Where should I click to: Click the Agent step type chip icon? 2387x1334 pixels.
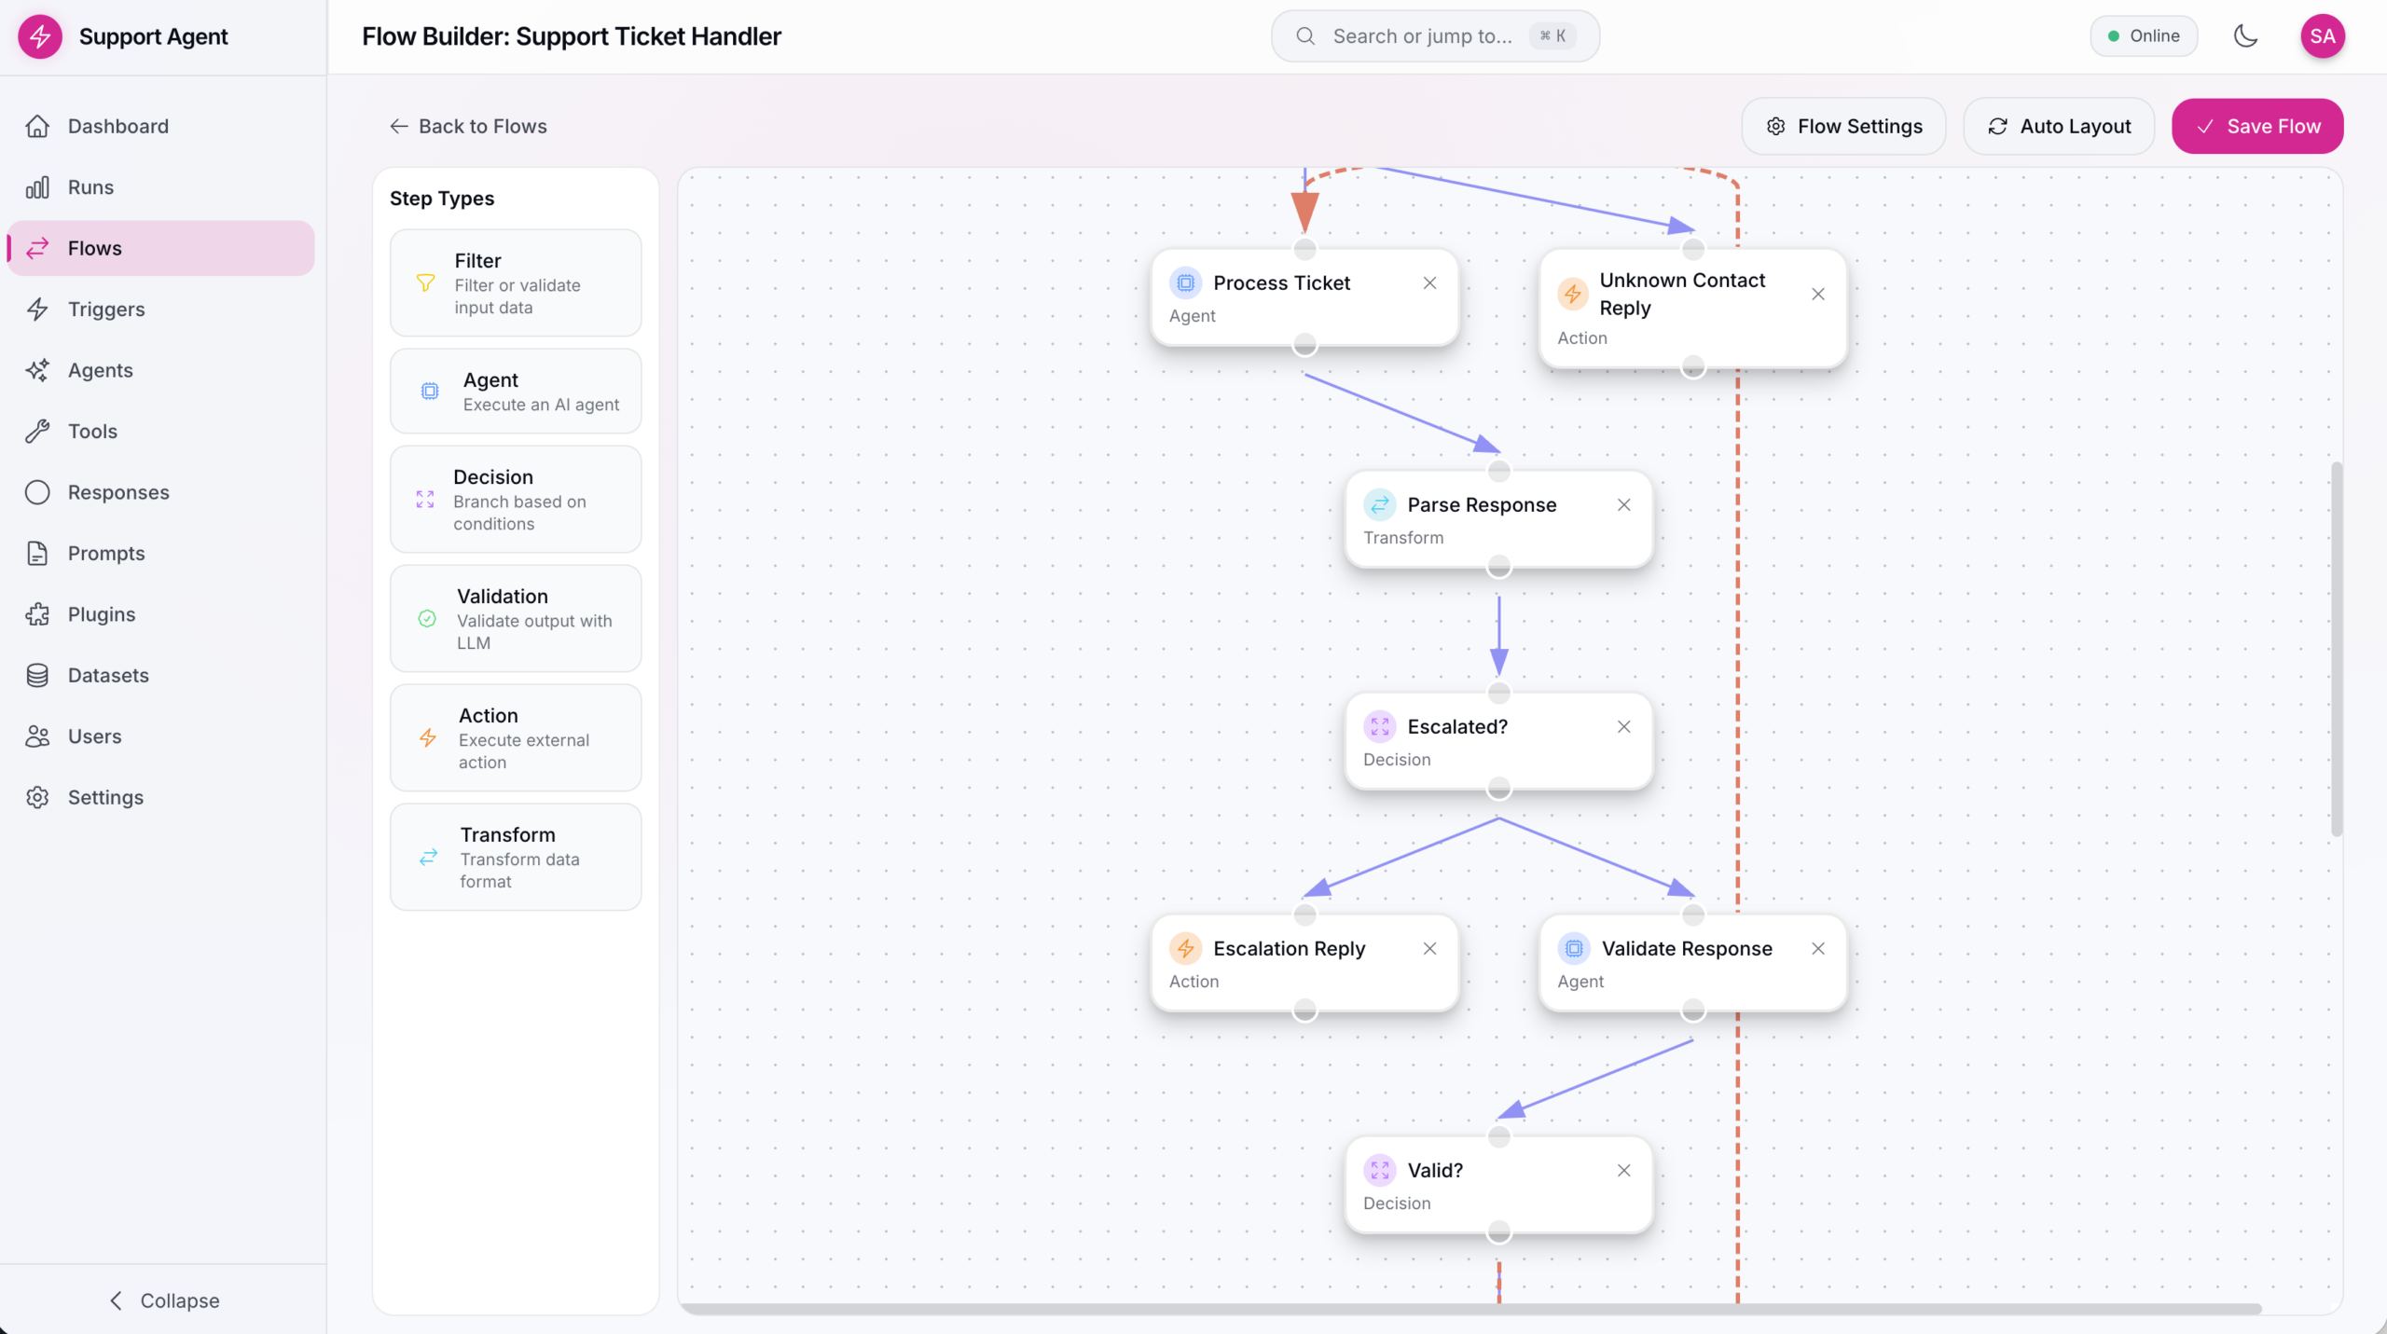tap(430, 392)
